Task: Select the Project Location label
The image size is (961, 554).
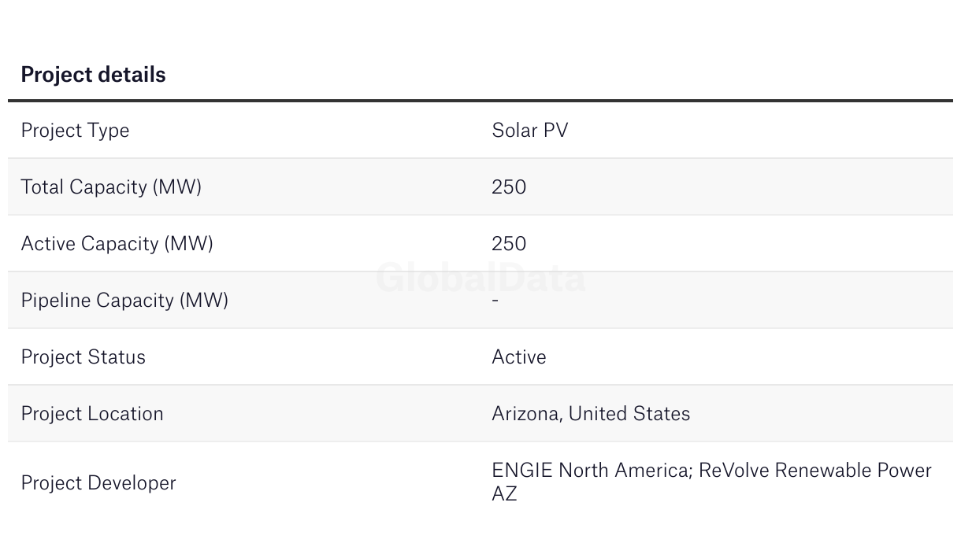Action: pyautogui.click(x=92, y=414)
